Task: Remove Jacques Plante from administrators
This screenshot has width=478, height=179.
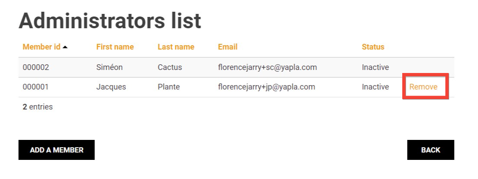Action: pyautogui.click(x=423, y=87)
